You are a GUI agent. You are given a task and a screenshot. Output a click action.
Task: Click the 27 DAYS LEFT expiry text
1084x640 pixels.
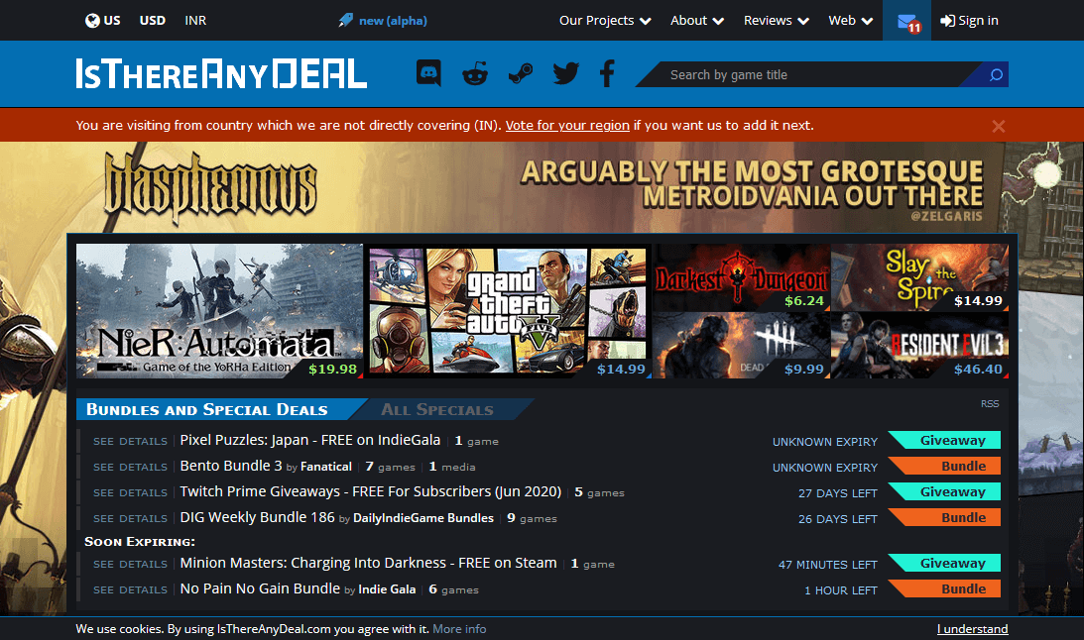pyautogui.click(x=837, y=493)
